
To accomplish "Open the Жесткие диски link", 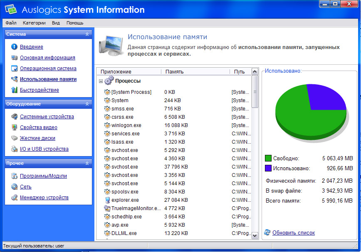I will (x=37, y=138).
